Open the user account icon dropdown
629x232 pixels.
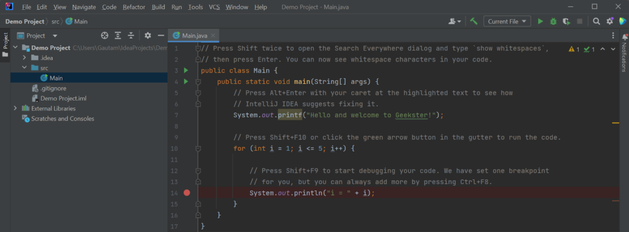(x=454, y=21)
